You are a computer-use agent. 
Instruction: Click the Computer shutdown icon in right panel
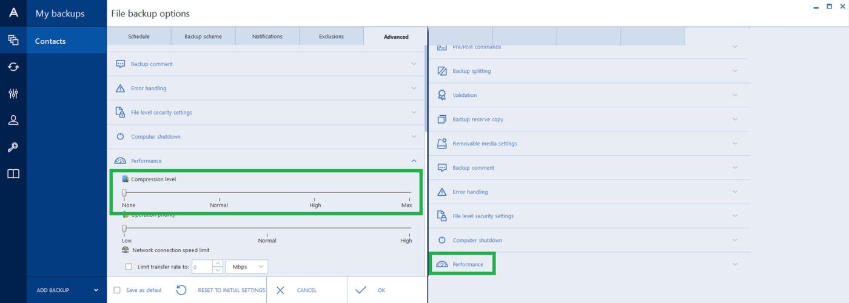441,241
